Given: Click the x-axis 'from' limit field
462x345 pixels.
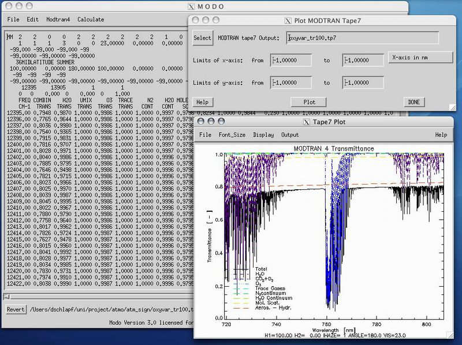Looking at the screenshot, I should coord(291,60).
